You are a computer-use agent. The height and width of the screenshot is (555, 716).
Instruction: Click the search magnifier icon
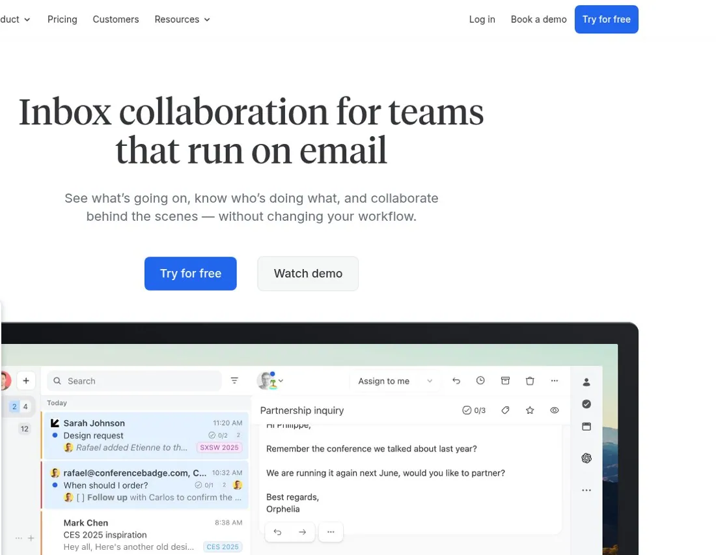coord(57,381)
